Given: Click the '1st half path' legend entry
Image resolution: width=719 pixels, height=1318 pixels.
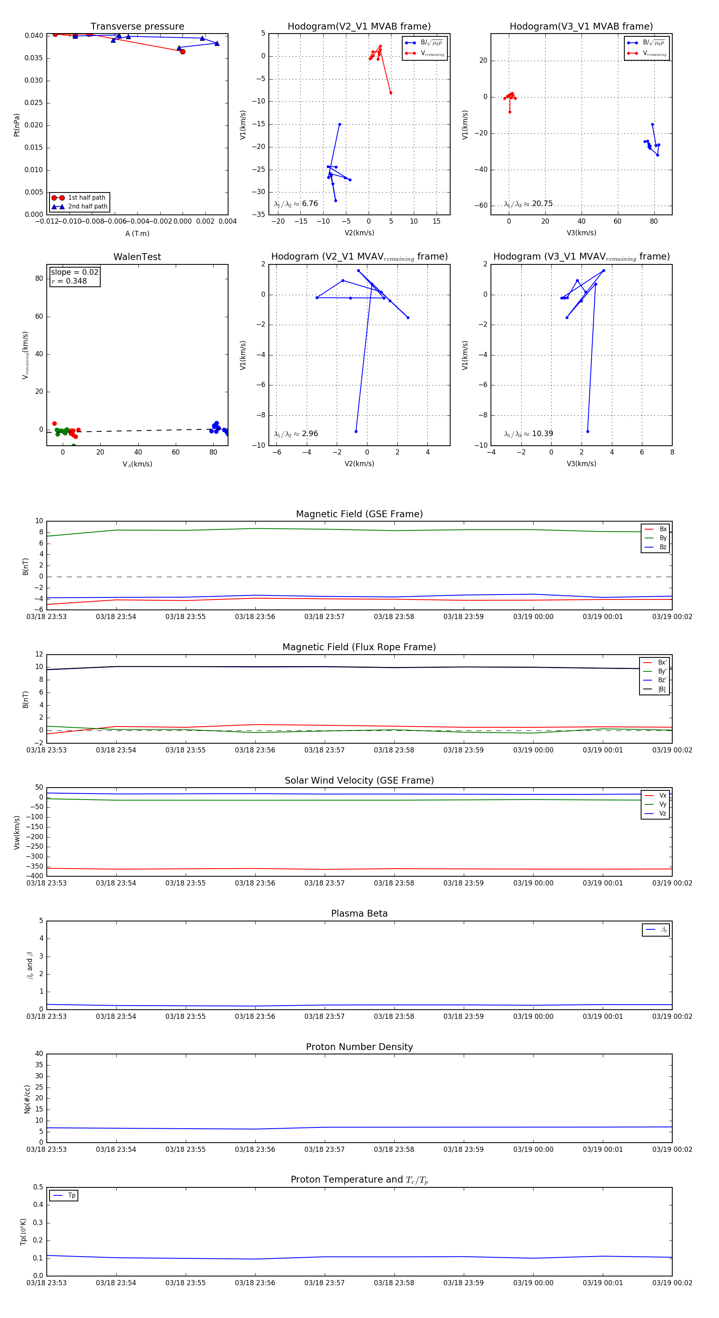Looking at the screenshot, I should 79,197.
